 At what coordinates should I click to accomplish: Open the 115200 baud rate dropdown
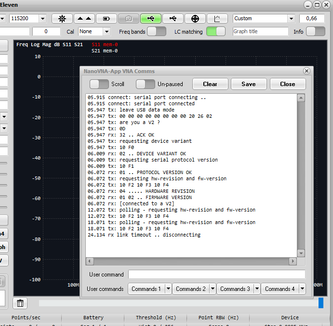(x=43, y=19)
